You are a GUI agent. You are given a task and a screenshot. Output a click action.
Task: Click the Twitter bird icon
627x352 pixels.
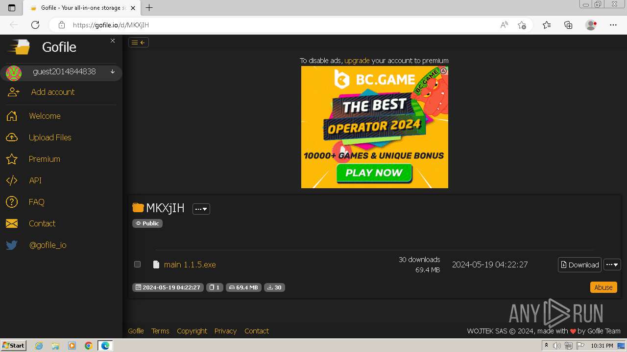coord(12,245)
